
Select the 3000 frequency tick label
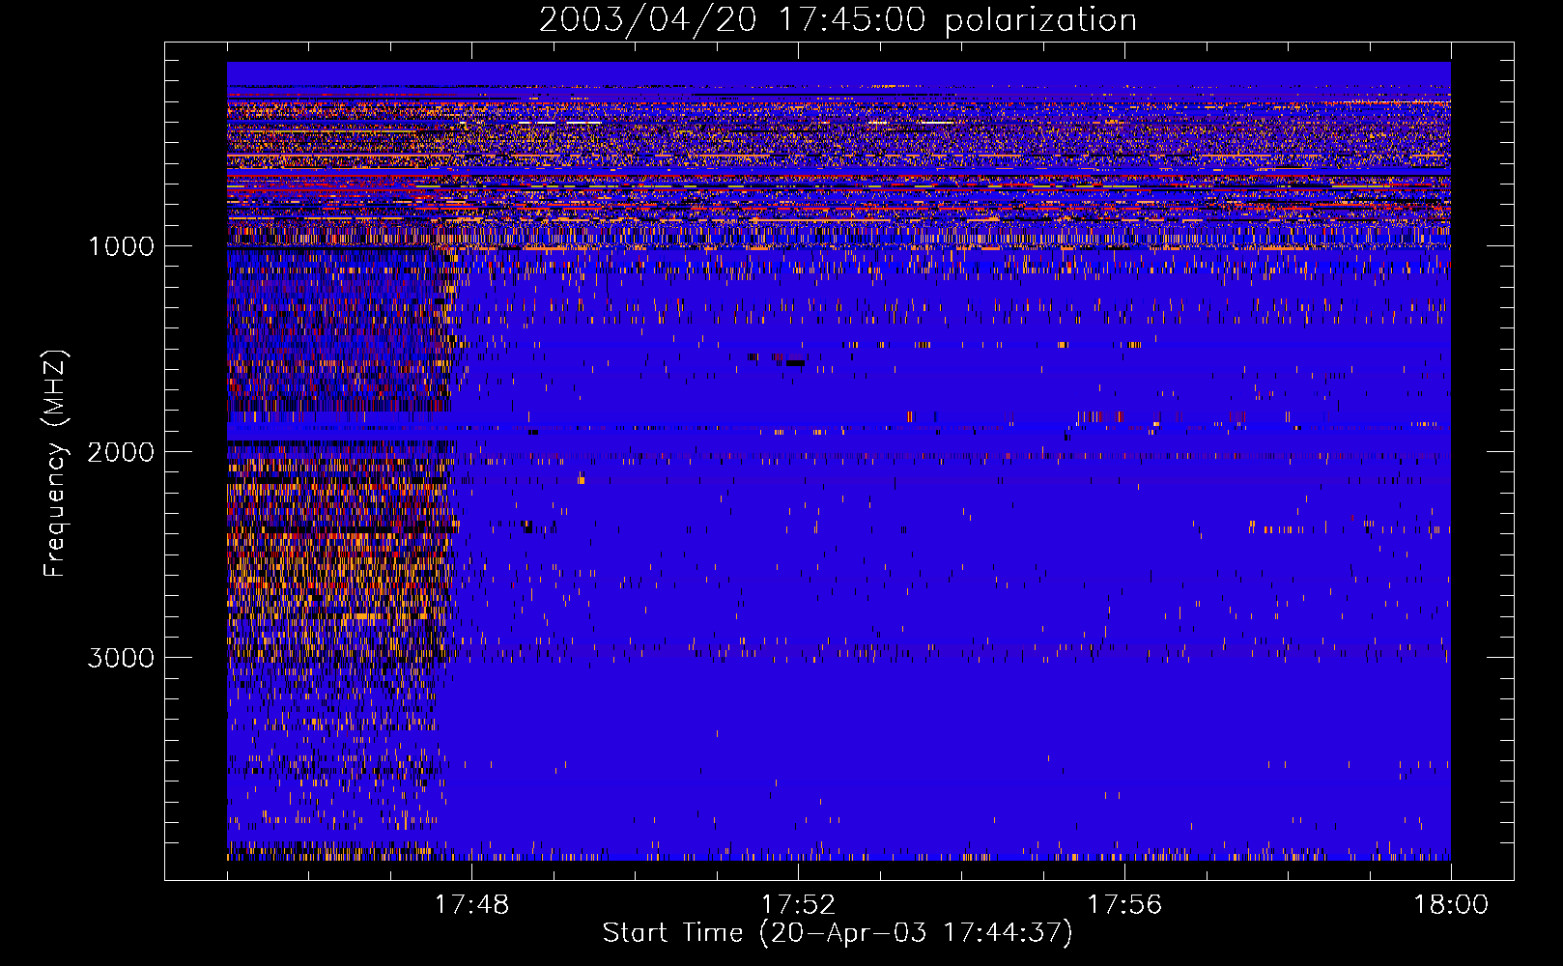[121, 658]
